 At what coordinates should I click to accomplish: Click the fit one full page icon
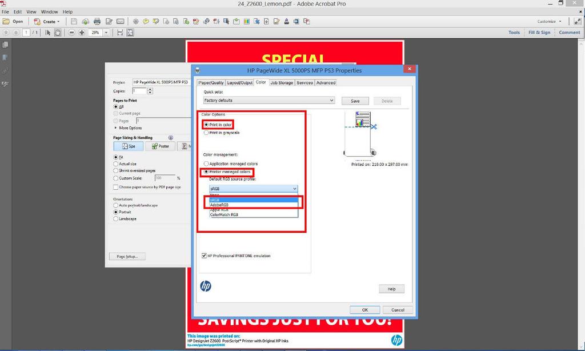(x=130, y=33)
